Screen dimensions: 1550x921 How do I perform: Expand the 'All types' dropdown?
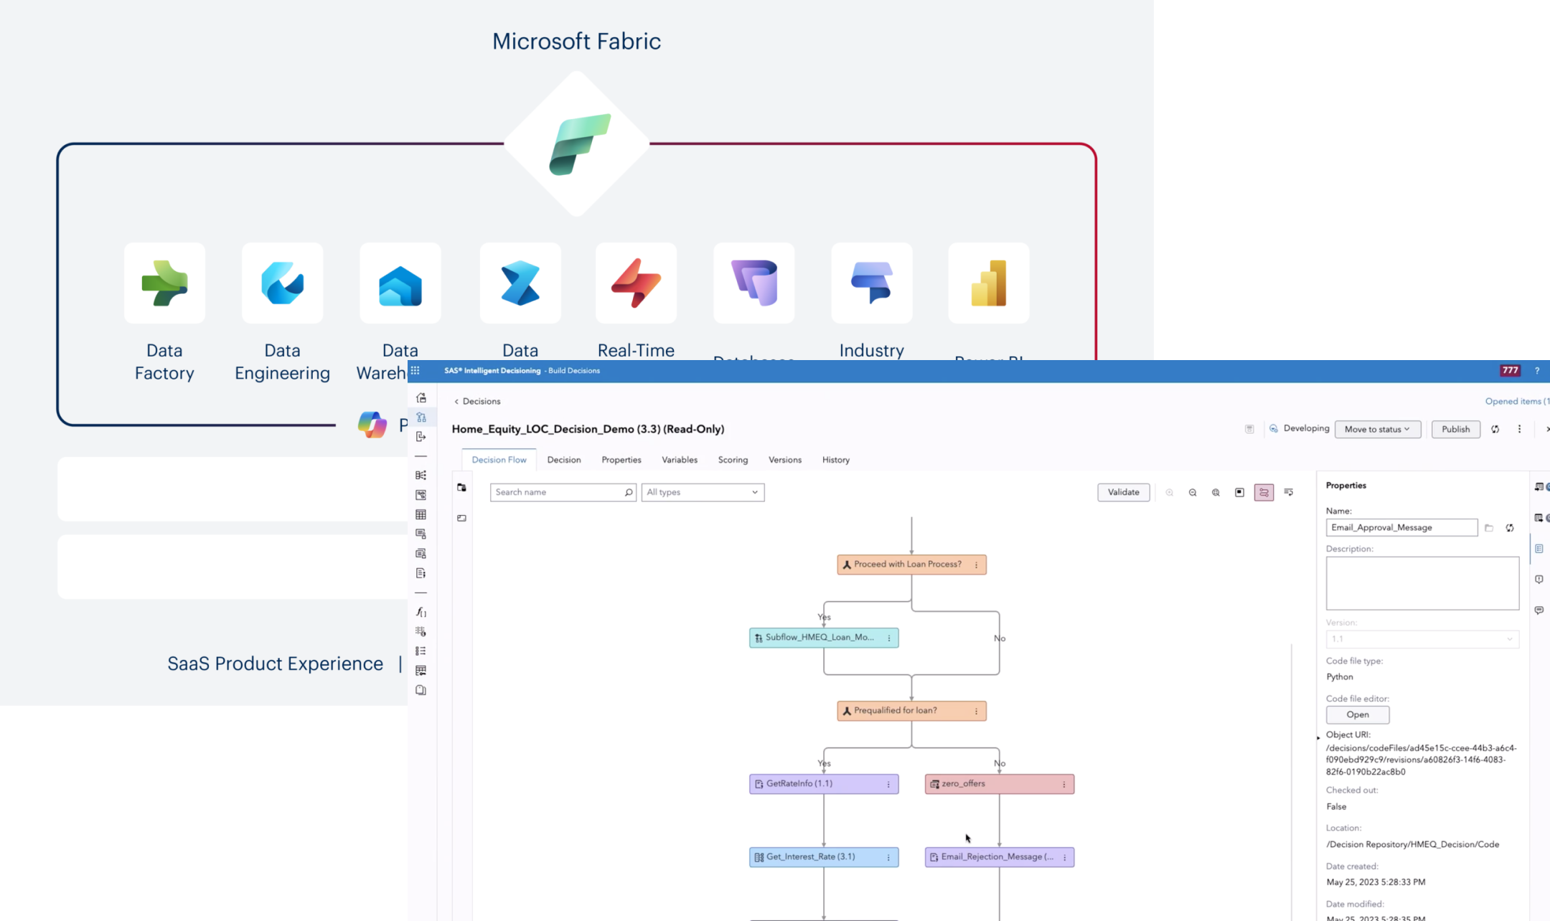click(703, 492)
